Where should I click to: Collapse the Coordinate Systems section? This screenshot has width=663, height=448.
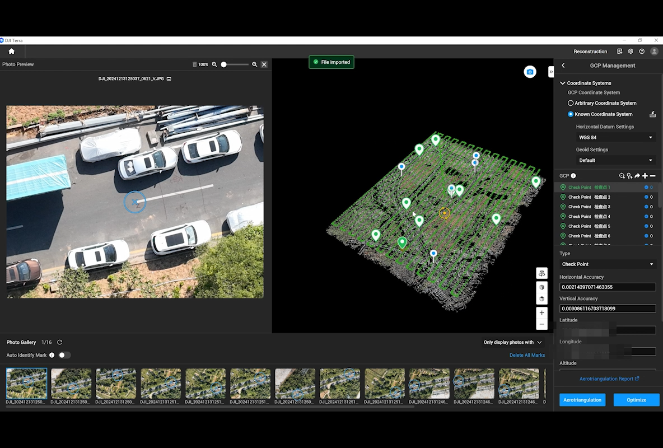563,83
